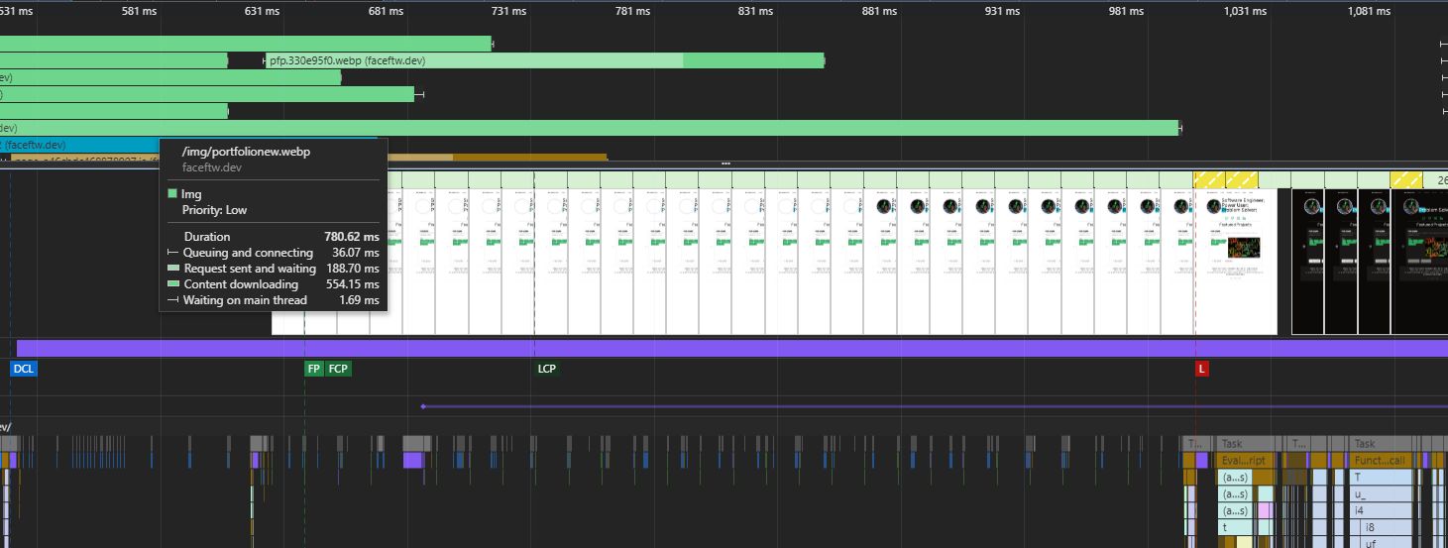Click the 1,031 ms ruler label
This screenshot has height=548, width=1448.
1245,11
